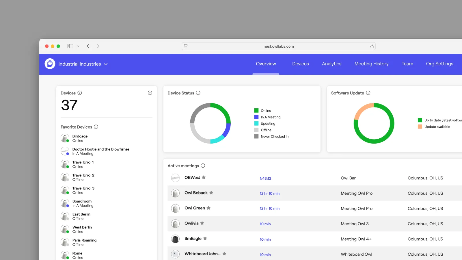Switch to the Analytics tab

point(331,64)
